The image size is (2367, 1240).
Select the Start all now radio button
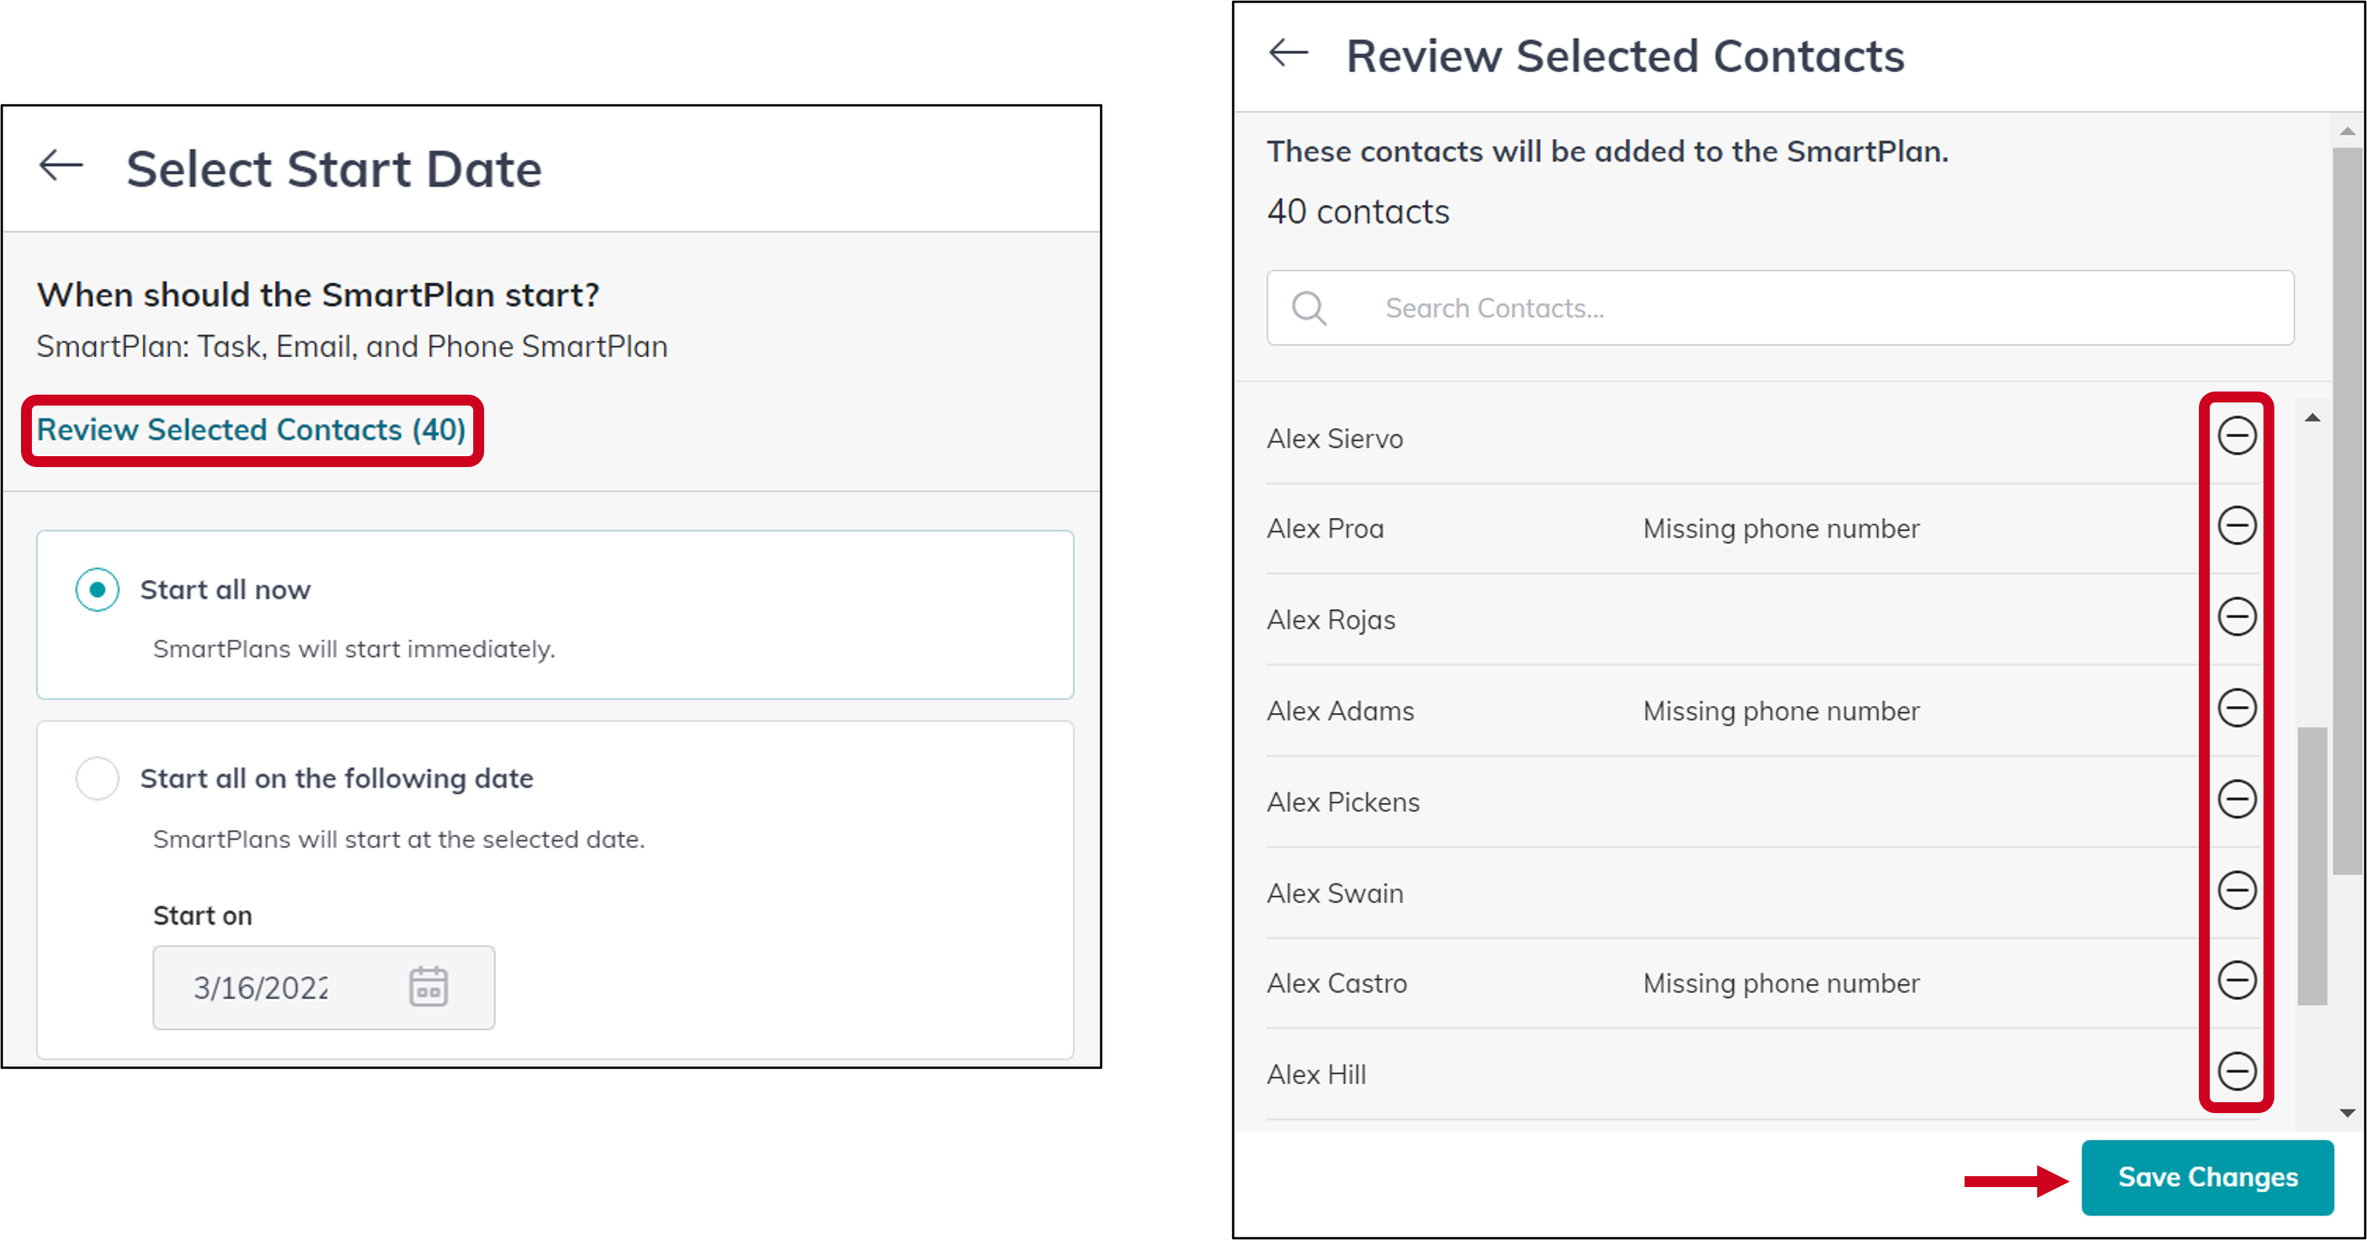coord(97,589)
